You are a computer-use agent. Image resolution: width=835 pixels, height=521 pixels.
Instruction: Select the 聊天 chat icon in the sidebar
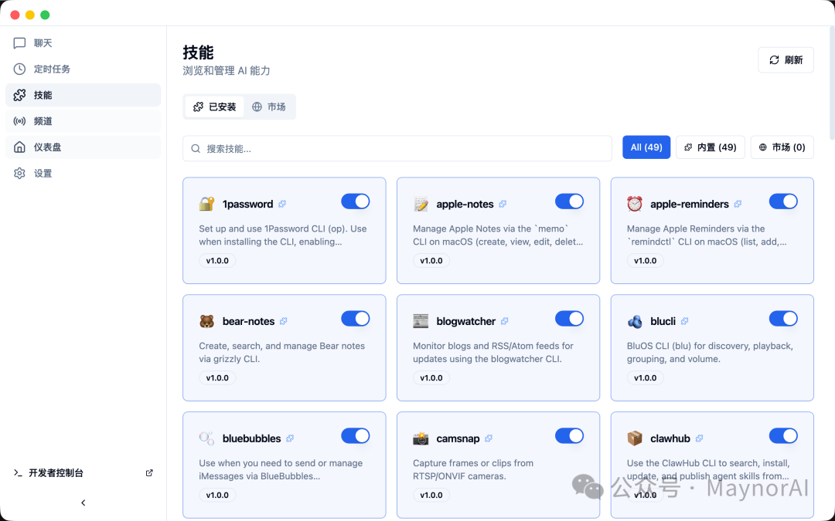click(19, 42)
